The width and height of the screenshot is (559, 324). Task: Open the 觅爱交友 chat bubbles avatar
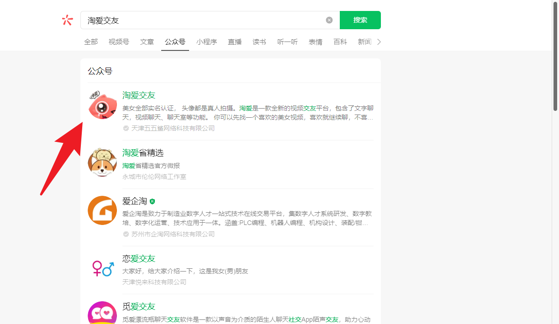point(102,313)
